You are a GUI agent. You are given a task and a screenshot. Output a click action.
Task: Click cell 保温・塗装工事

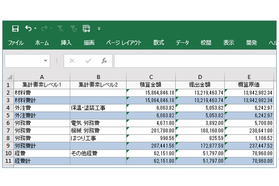click(x=98, y=108)
